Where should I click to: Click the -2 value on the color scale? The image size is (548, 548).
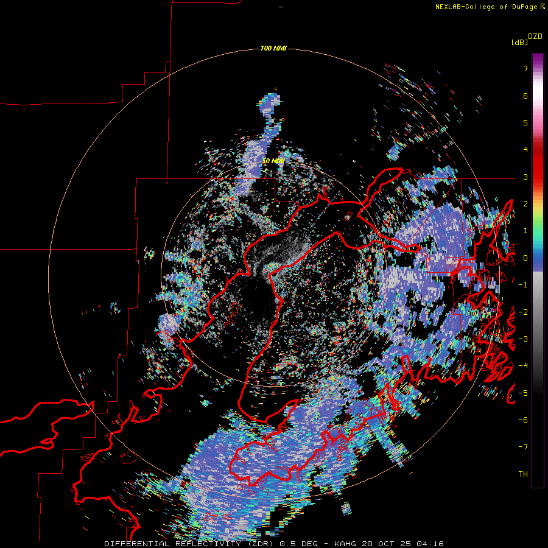pyautogui.click(x=523, y=312)
